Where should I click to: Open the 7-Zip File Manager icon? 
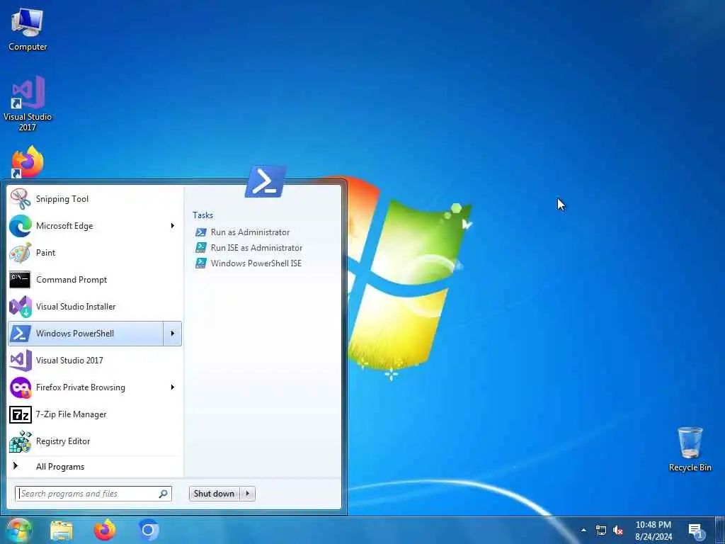21,414
